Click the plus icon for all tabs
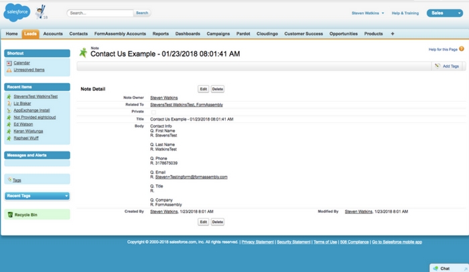The width and height of the screenshot is (469, 272). pos(393,33)
